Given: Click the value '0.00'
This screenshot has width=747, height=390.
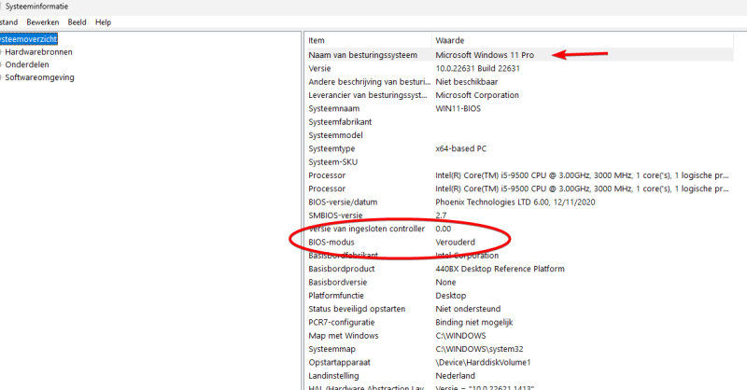Looking at the screenshot, I should [x=443, y=229].
